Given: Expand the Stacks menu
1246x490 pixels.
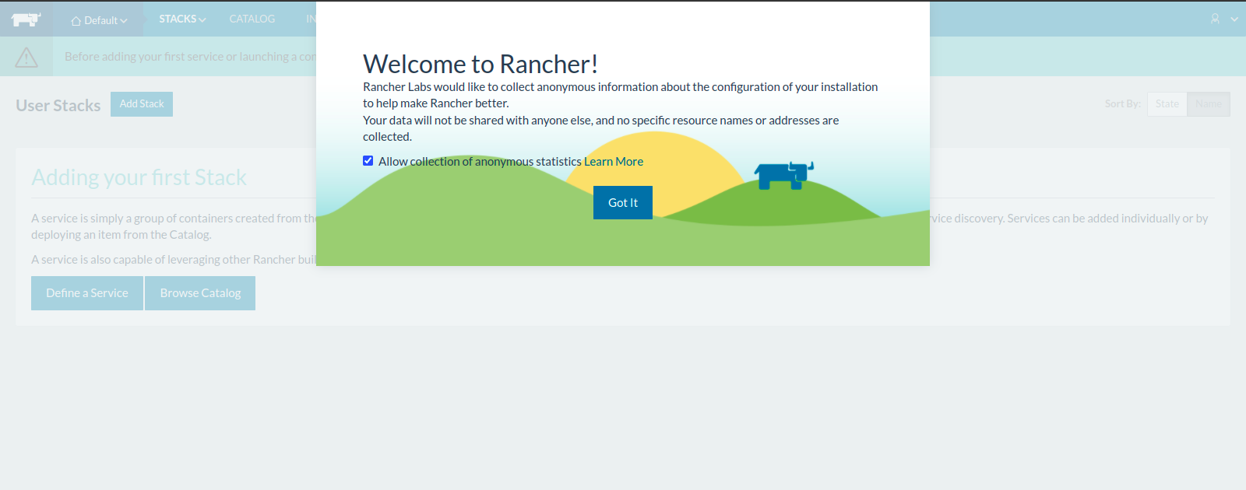Looking at the screenshot, I should pos(182,19).
